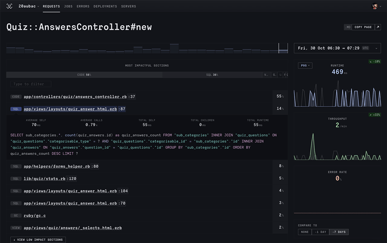Click the SQL badge on quiz_answer.html.erb:87
Viewport: 387px width, 243px height.
[x=16, y=109]
